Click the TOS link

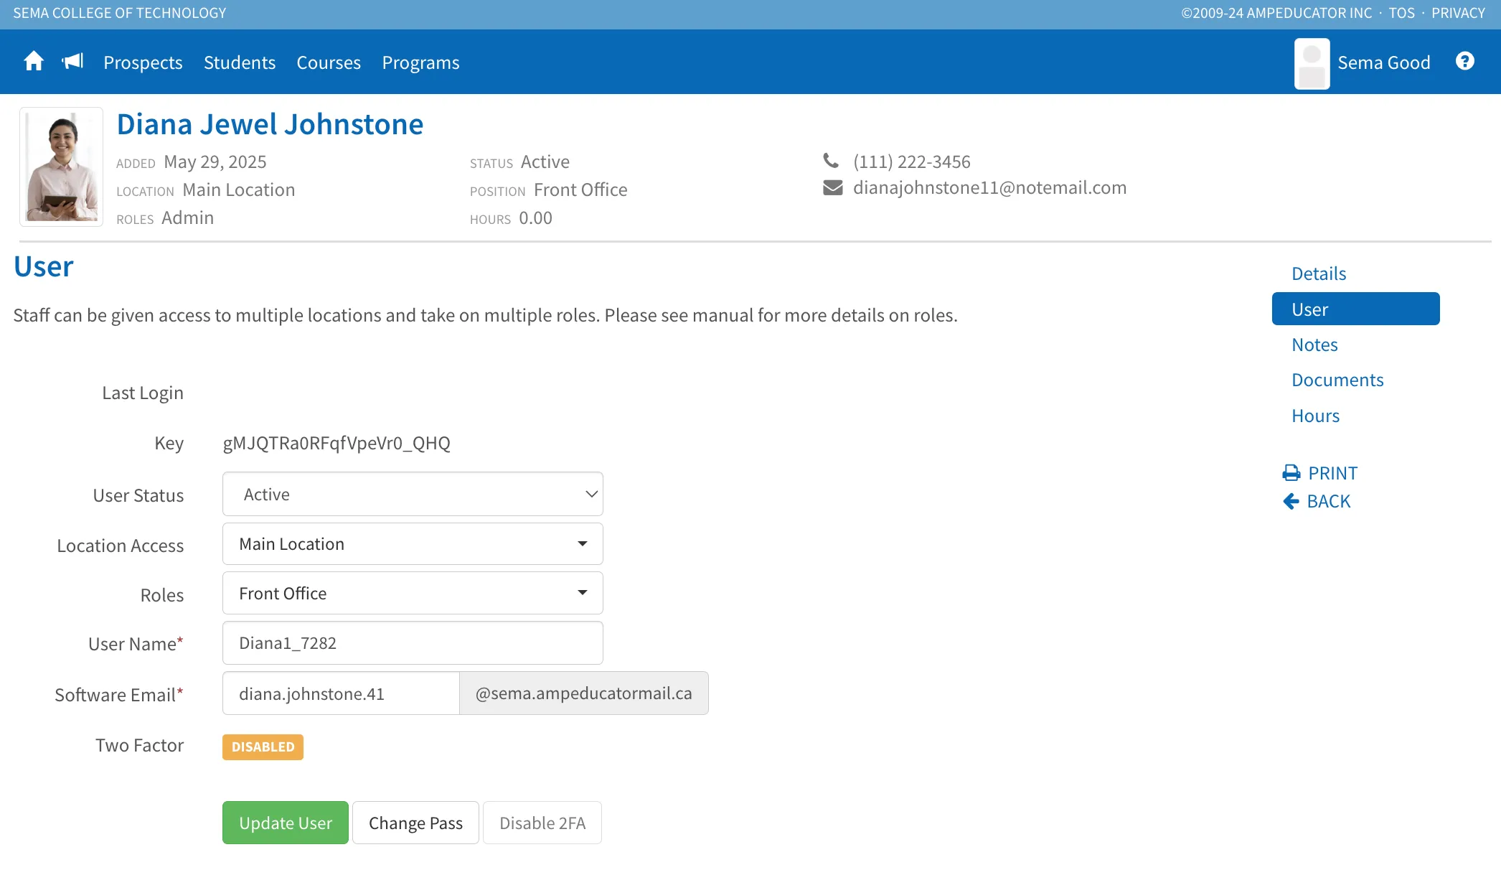(1401, 13)
